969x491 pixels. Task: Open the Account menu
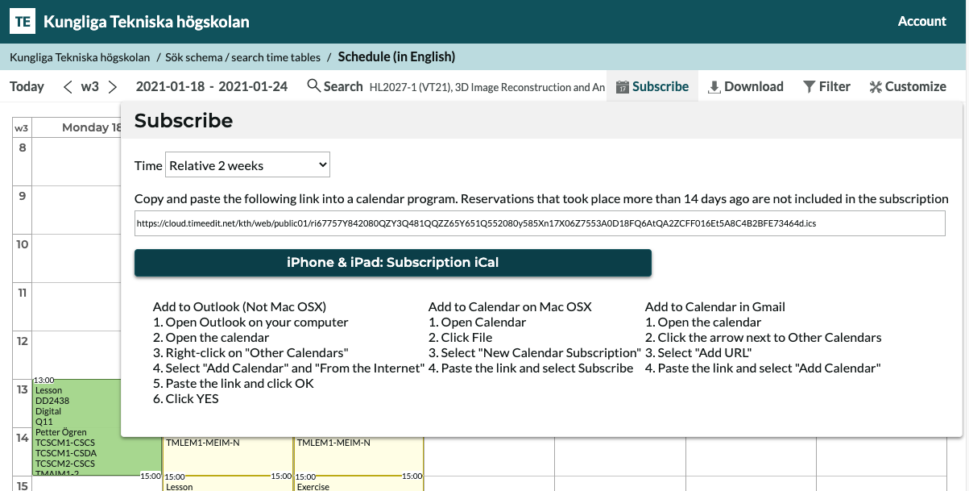click(x=921, y=22)
